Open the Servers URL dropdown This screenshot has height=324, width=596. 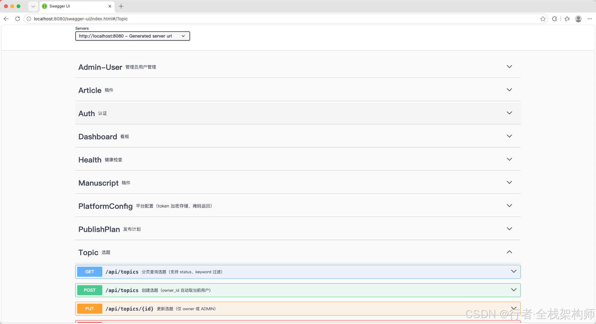pos(132,36)
